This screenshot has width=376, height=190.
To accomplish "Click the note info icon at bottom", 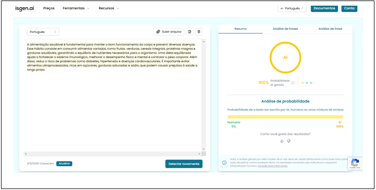I will (224, 163).
